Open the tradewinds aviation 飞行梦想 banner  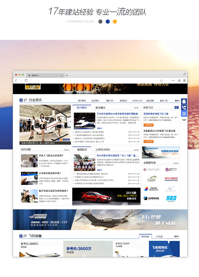click(x=100, y=220)
